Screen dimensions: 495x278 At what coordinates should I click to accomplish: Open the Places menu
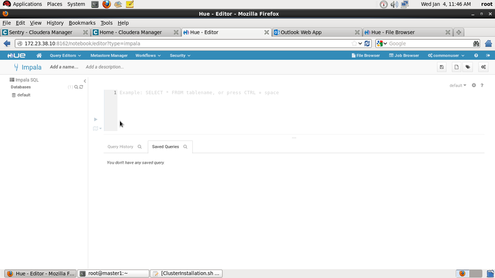coord(55,4)
